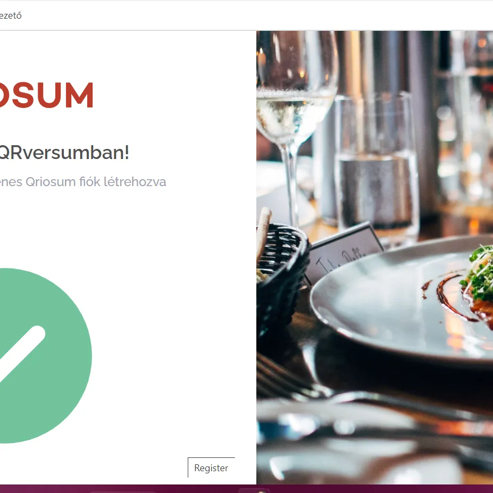
Task: Click the blank white area below the subtitle
Action: click(126, 227)
